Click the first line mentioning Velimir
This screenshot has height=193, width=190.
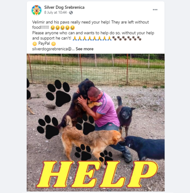tap(90, 22)
